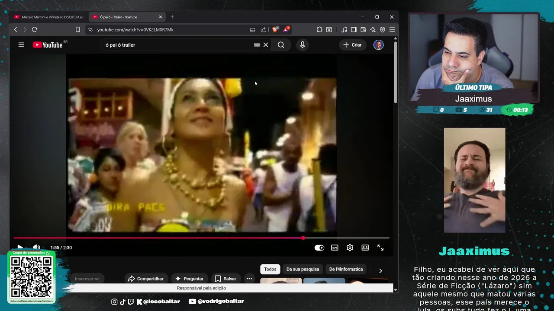Show more filter chips arrow

pyautogui.click(x=380, y=271)
